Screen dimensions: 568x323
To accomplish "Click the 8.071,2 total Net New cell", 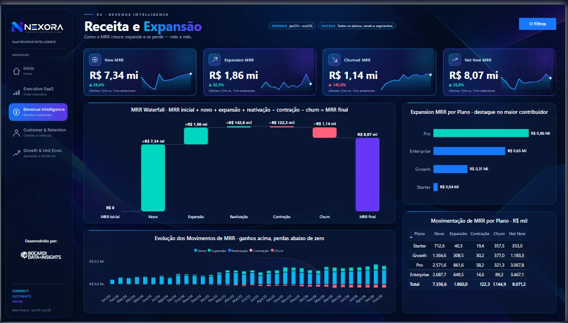I will (518, 284).
